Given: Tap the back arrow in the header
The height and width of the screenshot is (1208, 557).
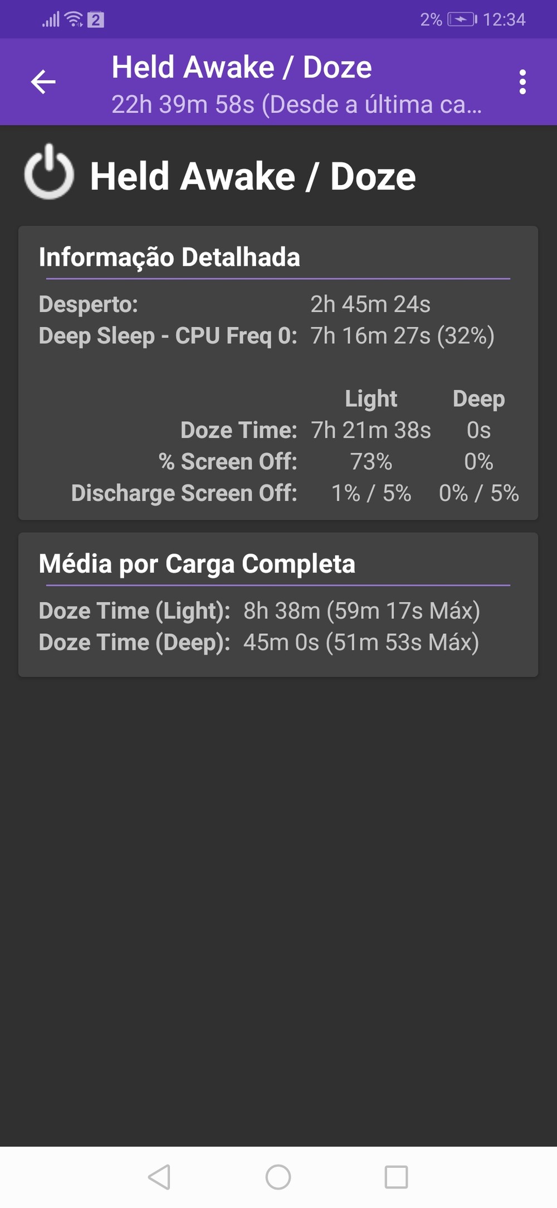Looking at the screenshot, I should [43, 82].
